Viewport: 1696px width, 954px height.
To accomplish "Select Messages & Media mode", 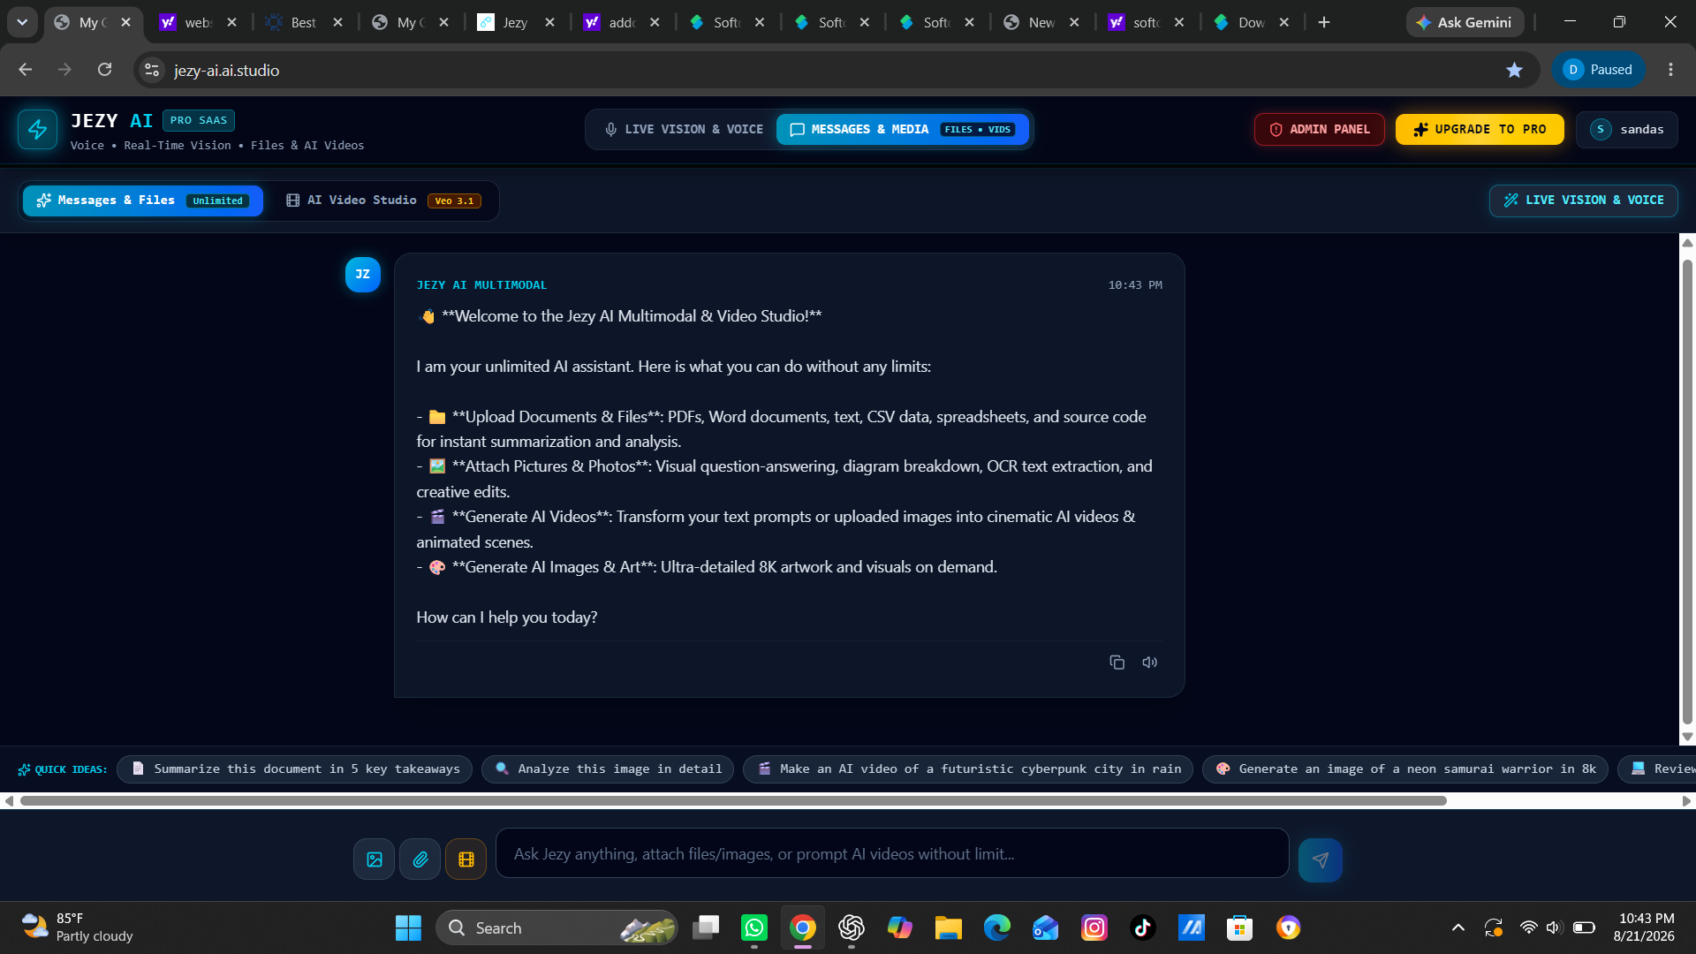I will click(x=902, y=130).
